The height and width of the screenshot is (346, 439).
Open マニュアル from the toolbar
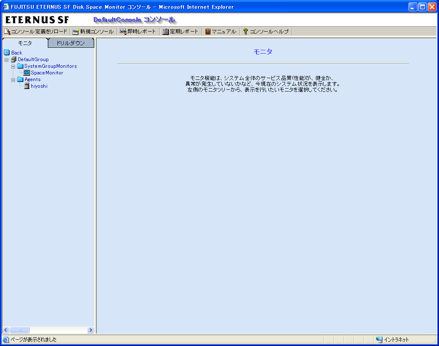coord(221,32)
